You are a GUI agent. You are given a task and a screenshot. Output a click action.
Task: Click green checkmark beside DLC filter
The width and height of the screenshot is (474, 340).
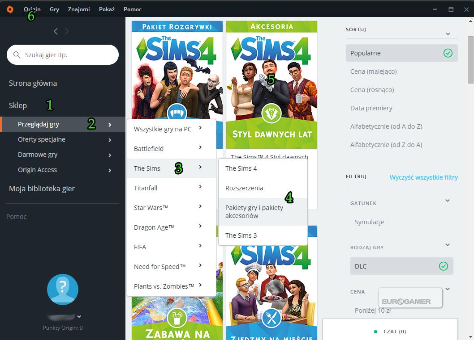[444, 266]
